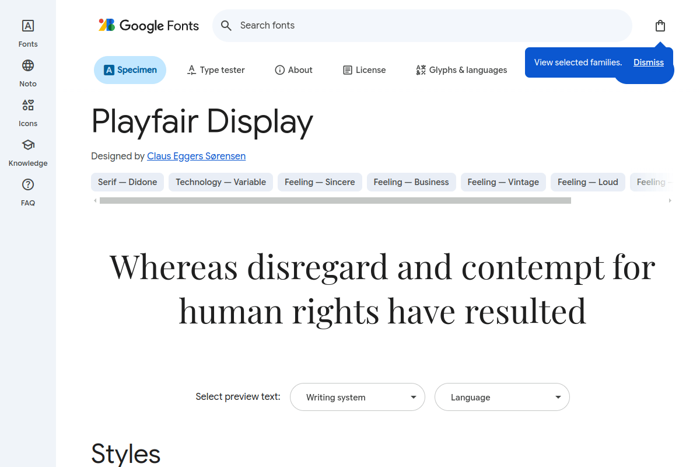Image resolution: width=700 pixels, height=467 pixels.
Task: Enable the Technology — Variable filter
Action: pyautogui.click(x=220, y=182)
